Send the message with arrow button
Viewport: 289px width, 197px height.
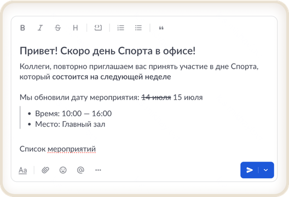tap(250, 170)
